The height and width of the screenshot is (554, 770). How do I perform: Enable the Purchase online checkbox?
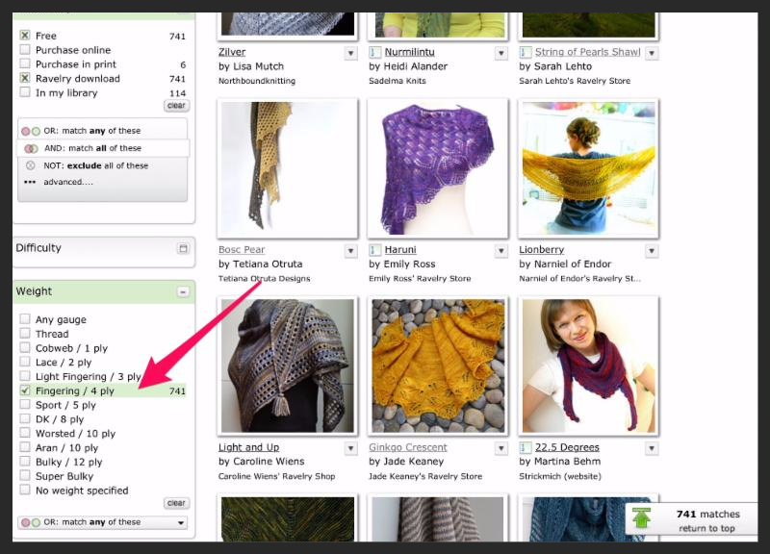coord(25,50)
